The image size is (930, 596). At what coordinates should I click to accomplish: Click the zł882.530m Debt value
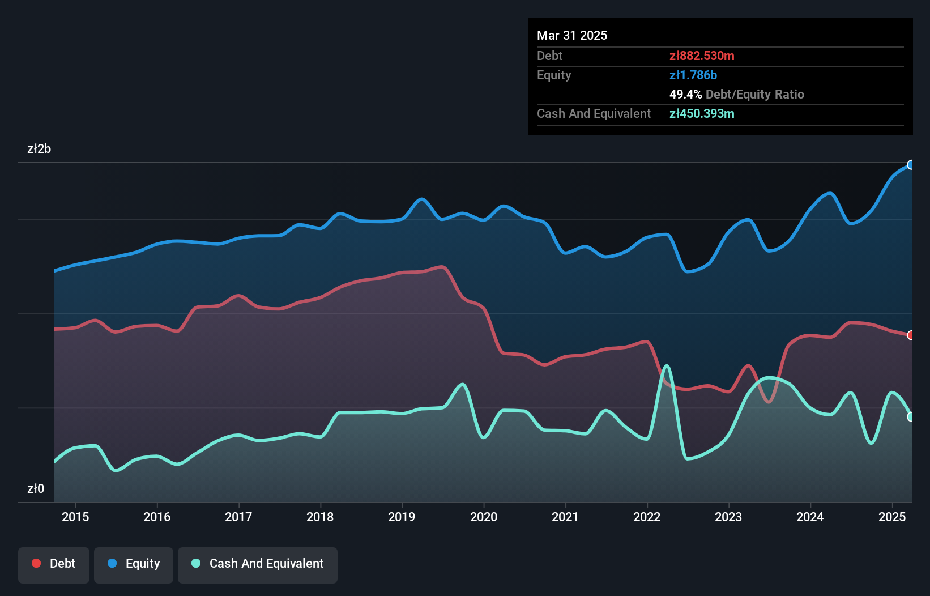click(x=702, y=56)
